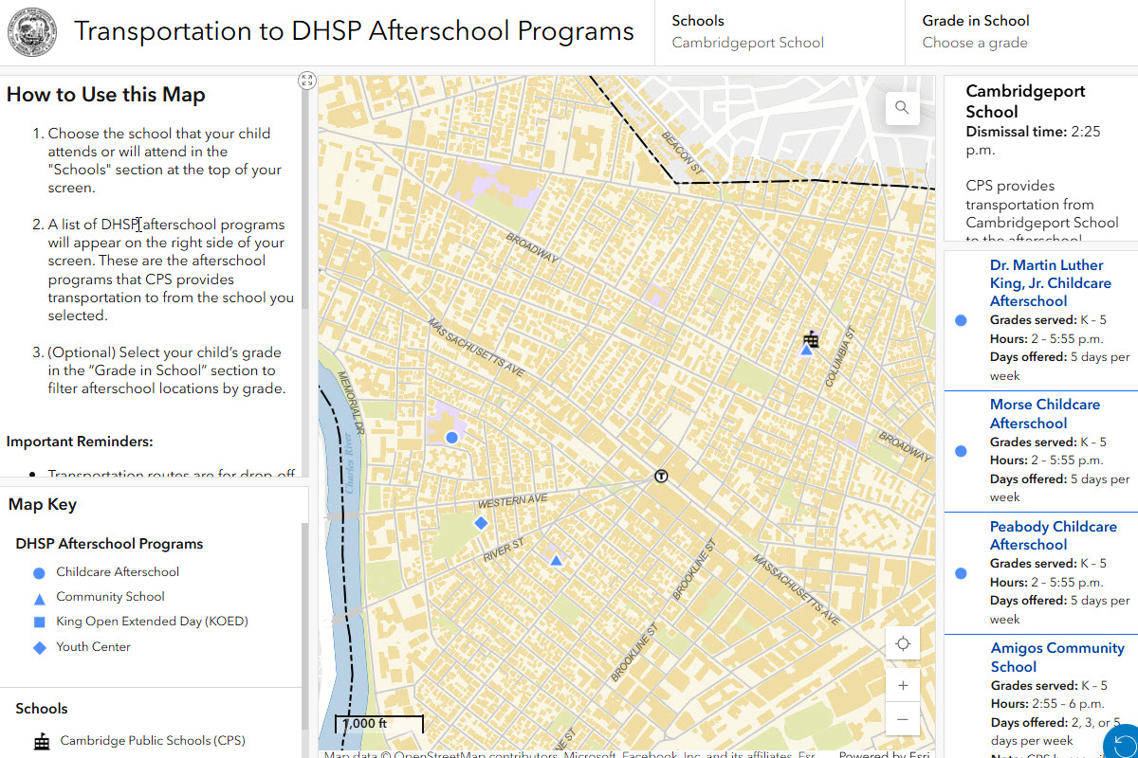Click the youth center diamond marker on map
This screenshot has width=1138, height=758.
(x=481, y=523)
